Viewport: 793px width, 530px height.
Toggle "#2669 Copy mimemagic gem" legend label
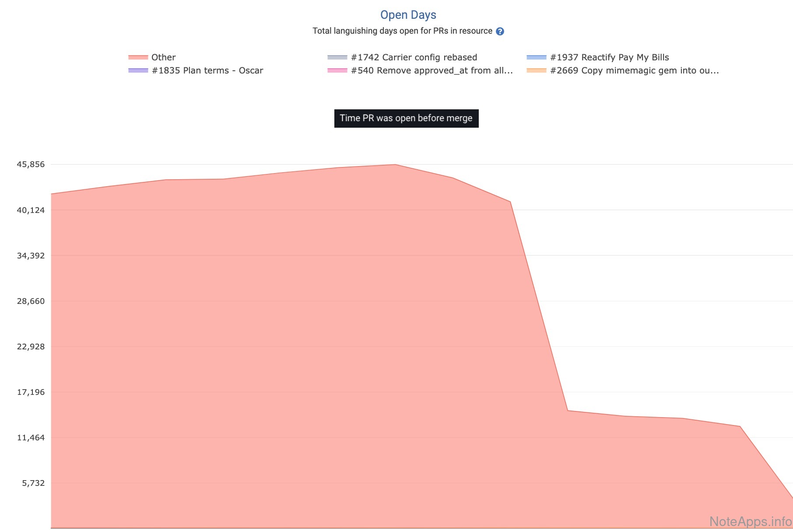(634, 70)
